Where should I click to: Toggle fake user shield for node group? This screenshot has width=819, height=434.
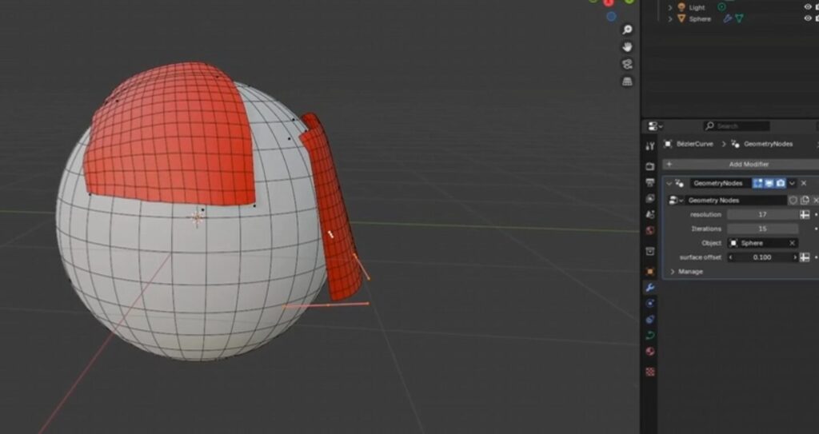tap(793, 201)
